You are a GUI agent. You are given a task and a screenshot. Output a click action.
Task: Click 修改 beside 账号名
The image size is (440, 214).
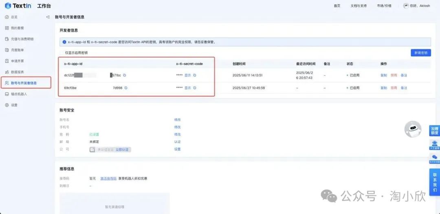point(177,120)
